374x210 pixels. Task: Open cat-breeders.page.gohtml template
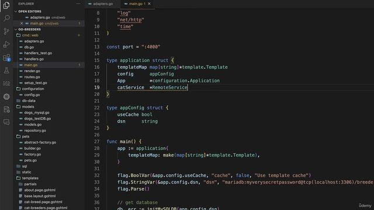[46, 208]
